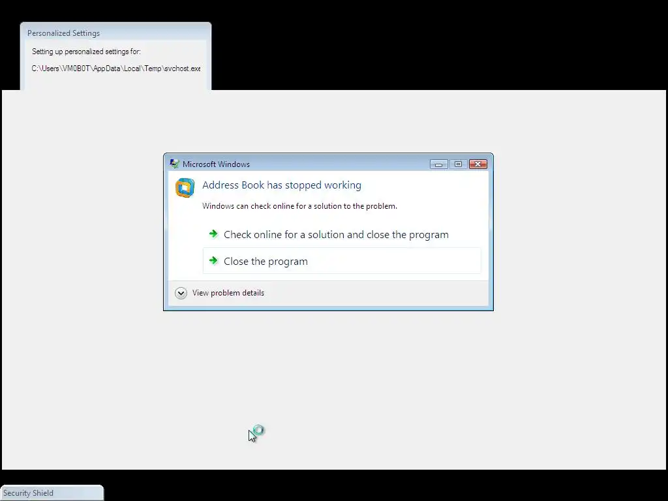Click the svchost.exe path in Personalized Settings

(x=116, y=68)
